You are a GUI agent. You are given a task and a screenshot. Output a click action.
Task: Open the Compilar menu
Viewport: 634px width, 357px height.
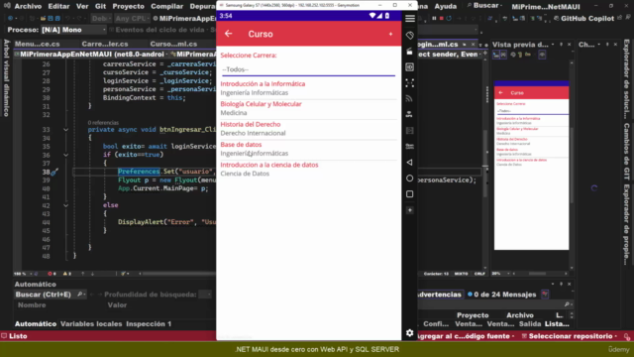click(x=167, y=7)
